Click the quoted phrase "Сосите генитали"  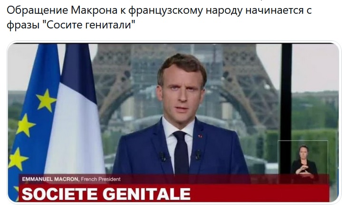pyautogui.click(x=88, y=25)
